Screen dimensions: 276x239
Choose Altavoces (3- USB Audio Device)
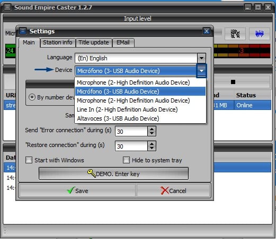140,118
